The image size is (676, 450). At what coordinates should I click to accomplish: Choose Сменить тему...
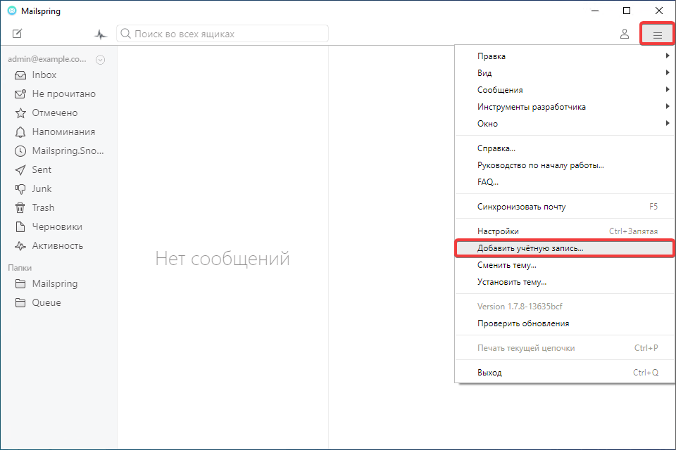[565, 265]
